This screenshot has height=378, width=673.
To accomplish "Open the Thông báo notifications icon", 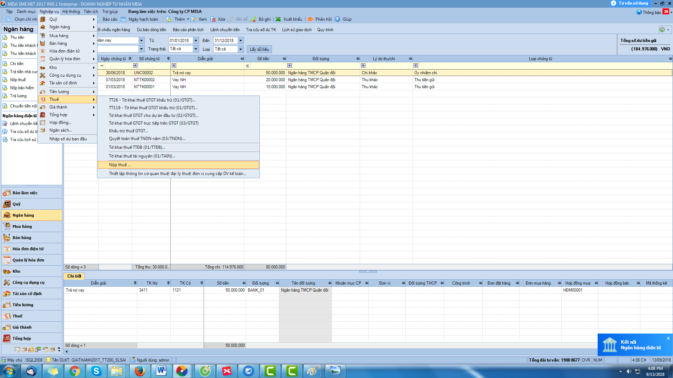I will click(x=639, y=12).
